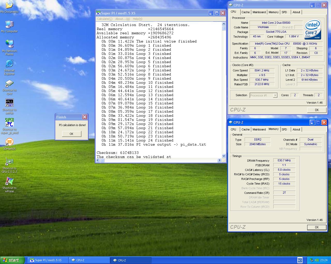
Task: Click Super PI vertical scrollbar down arrow
Action: [224, 156]
